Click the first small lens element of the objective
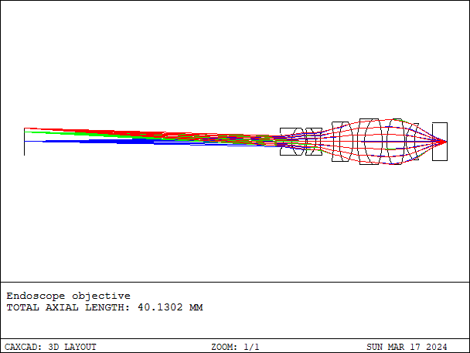This screenshot has width=470, height=353. click(291, 142)
